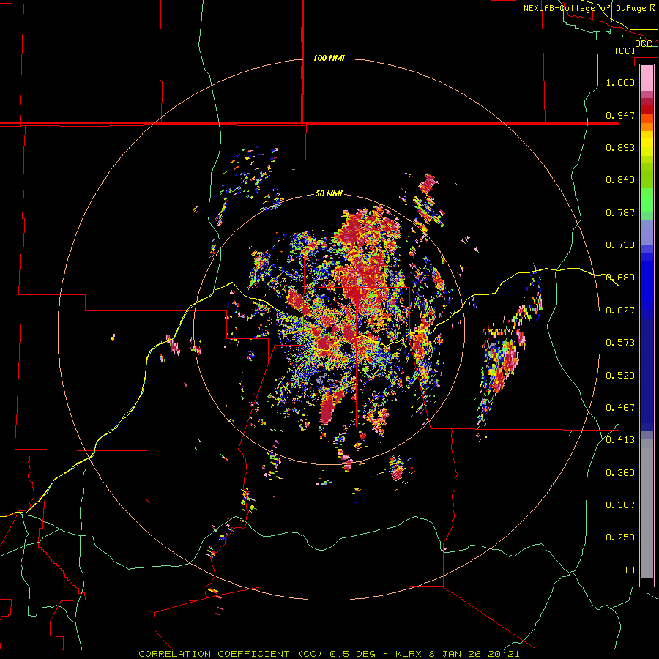The image size is (659, 659).
Task: Click the NEXLAB-College of DuPage label
Action: [584, 8]
